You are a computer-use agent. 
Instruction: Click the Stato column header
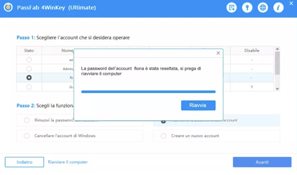tap(29, 51)
